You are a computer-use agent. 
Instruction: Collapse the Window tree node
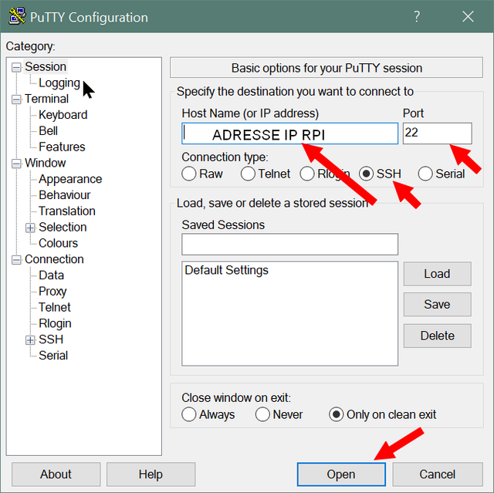(x=16, y=164)
